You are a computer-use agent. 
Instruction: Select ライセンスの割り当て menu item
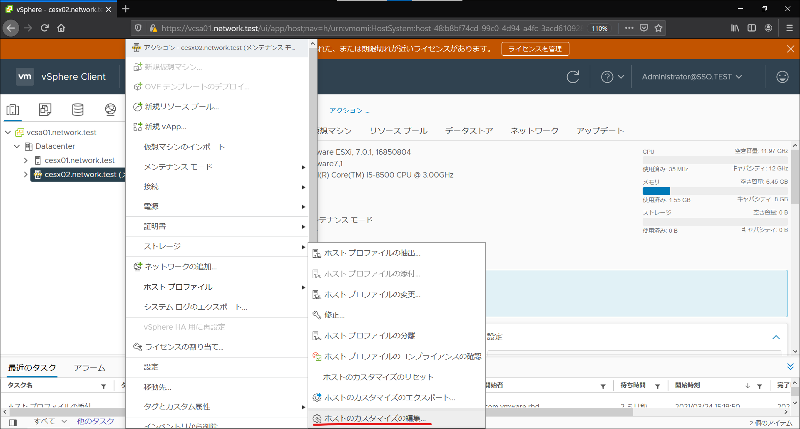pos(217,347)
